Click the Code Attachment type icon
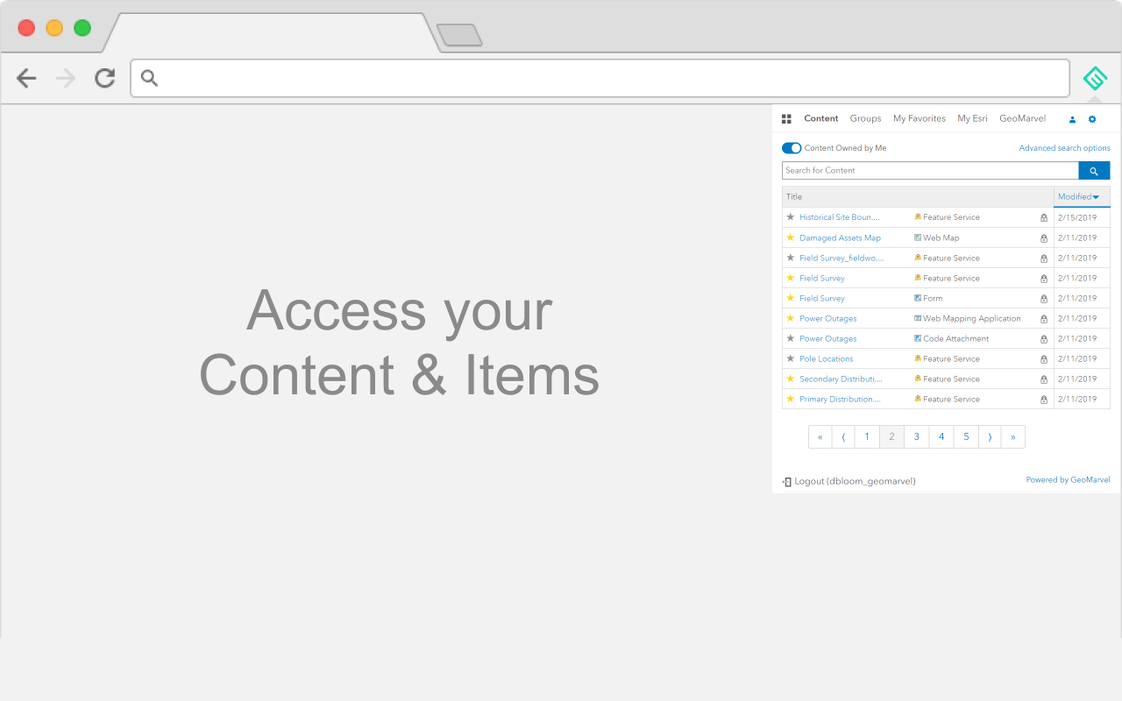This screenshot has width=1122, height=701. 918,338
